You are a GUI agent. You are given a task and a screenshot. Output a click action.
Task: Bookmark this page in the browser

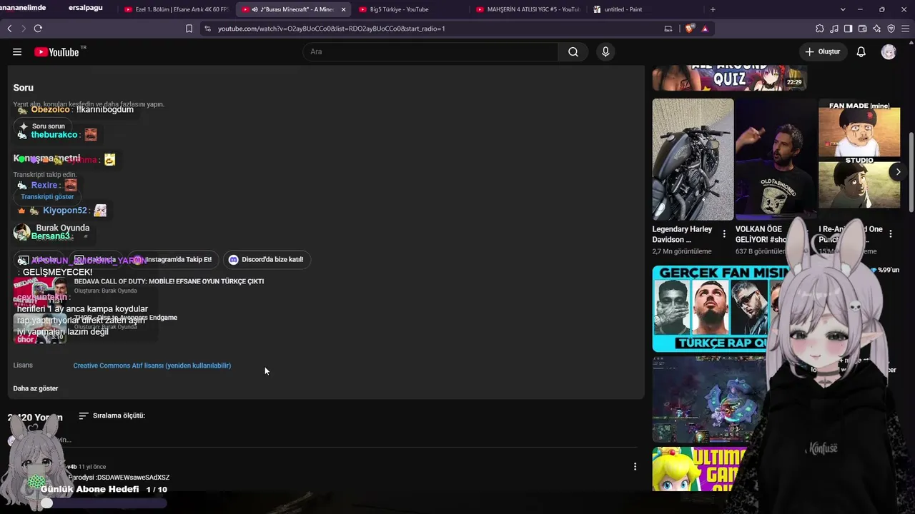[189, 29]
